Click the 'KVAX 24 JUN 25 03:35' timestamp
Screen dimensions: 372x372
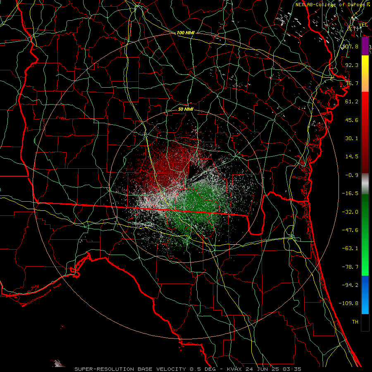pyautogui.click(x=264, y=369)
